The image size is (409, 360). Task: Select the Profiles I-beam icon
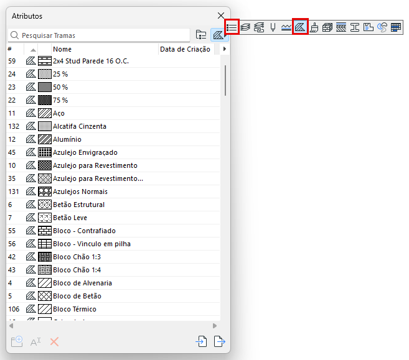pos(355,27)
